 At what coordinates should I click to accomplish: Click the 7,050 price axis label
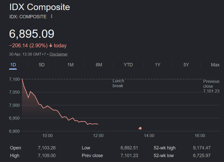tap(14, 92)
